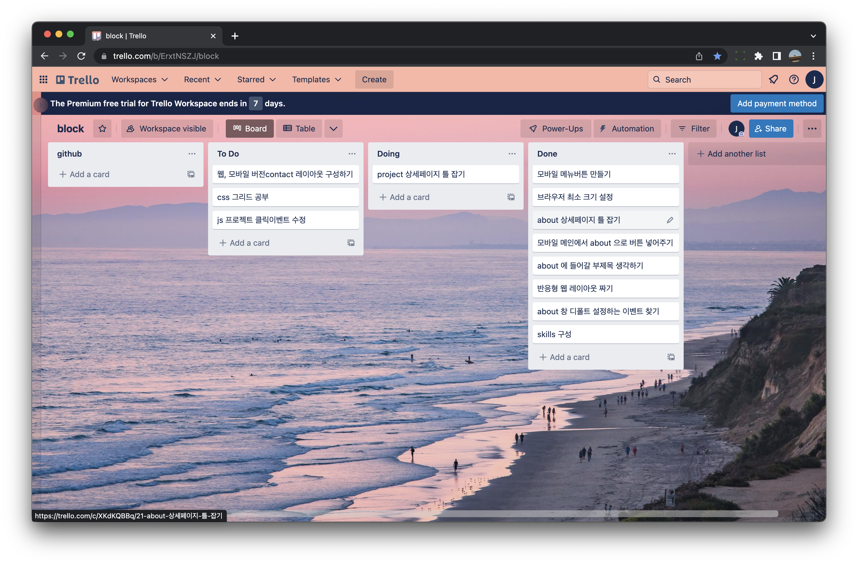This screenshot has width=858, height=564.
Task: Open the board menu (three dots)
Action: pyautogui.click(x=812, y=129)
